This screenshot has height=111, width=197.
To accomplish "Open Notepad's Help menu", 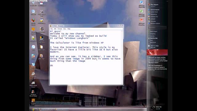I will [x=69, y=29].
